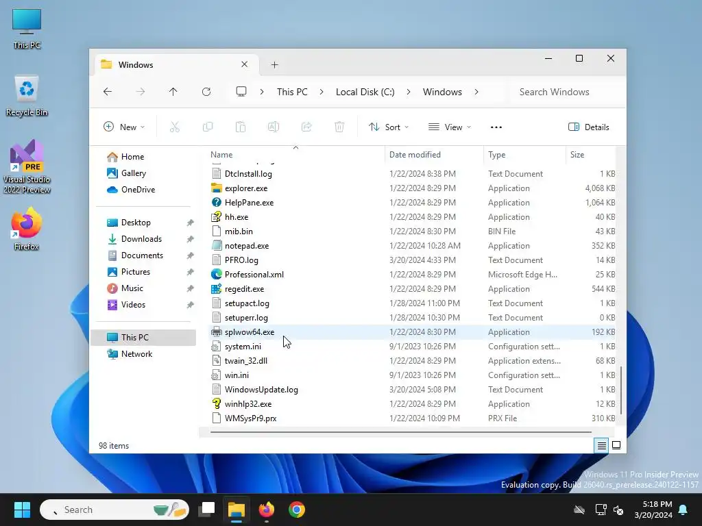The width and height of the screenshot is (702, 526).
Task: Expand chevron after Local Disk (C:)
Action: pyautogui.click(x=409, y=92)
